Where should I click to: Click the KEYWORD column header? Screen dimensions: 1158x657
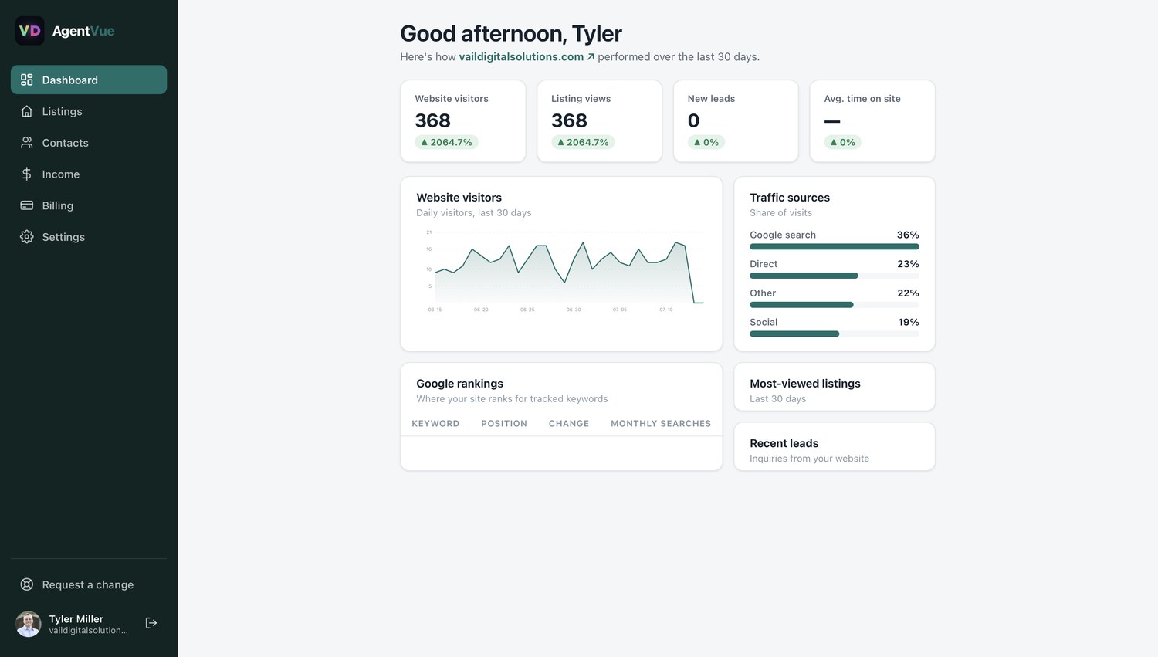(x=435, y=424)
